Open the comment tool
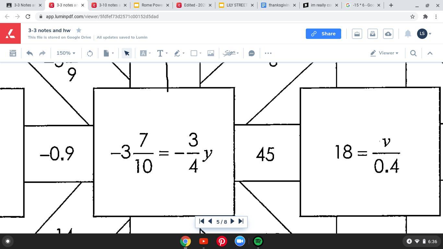Image resolution: width=443 pixels, height=249 pixels. (x=252, y=53)
